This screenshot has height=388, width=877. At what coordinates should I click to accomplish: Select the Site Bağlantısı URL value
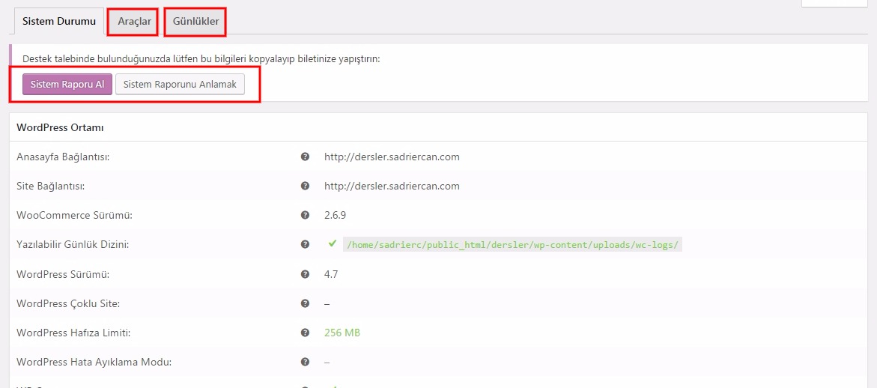coord(392,186)
